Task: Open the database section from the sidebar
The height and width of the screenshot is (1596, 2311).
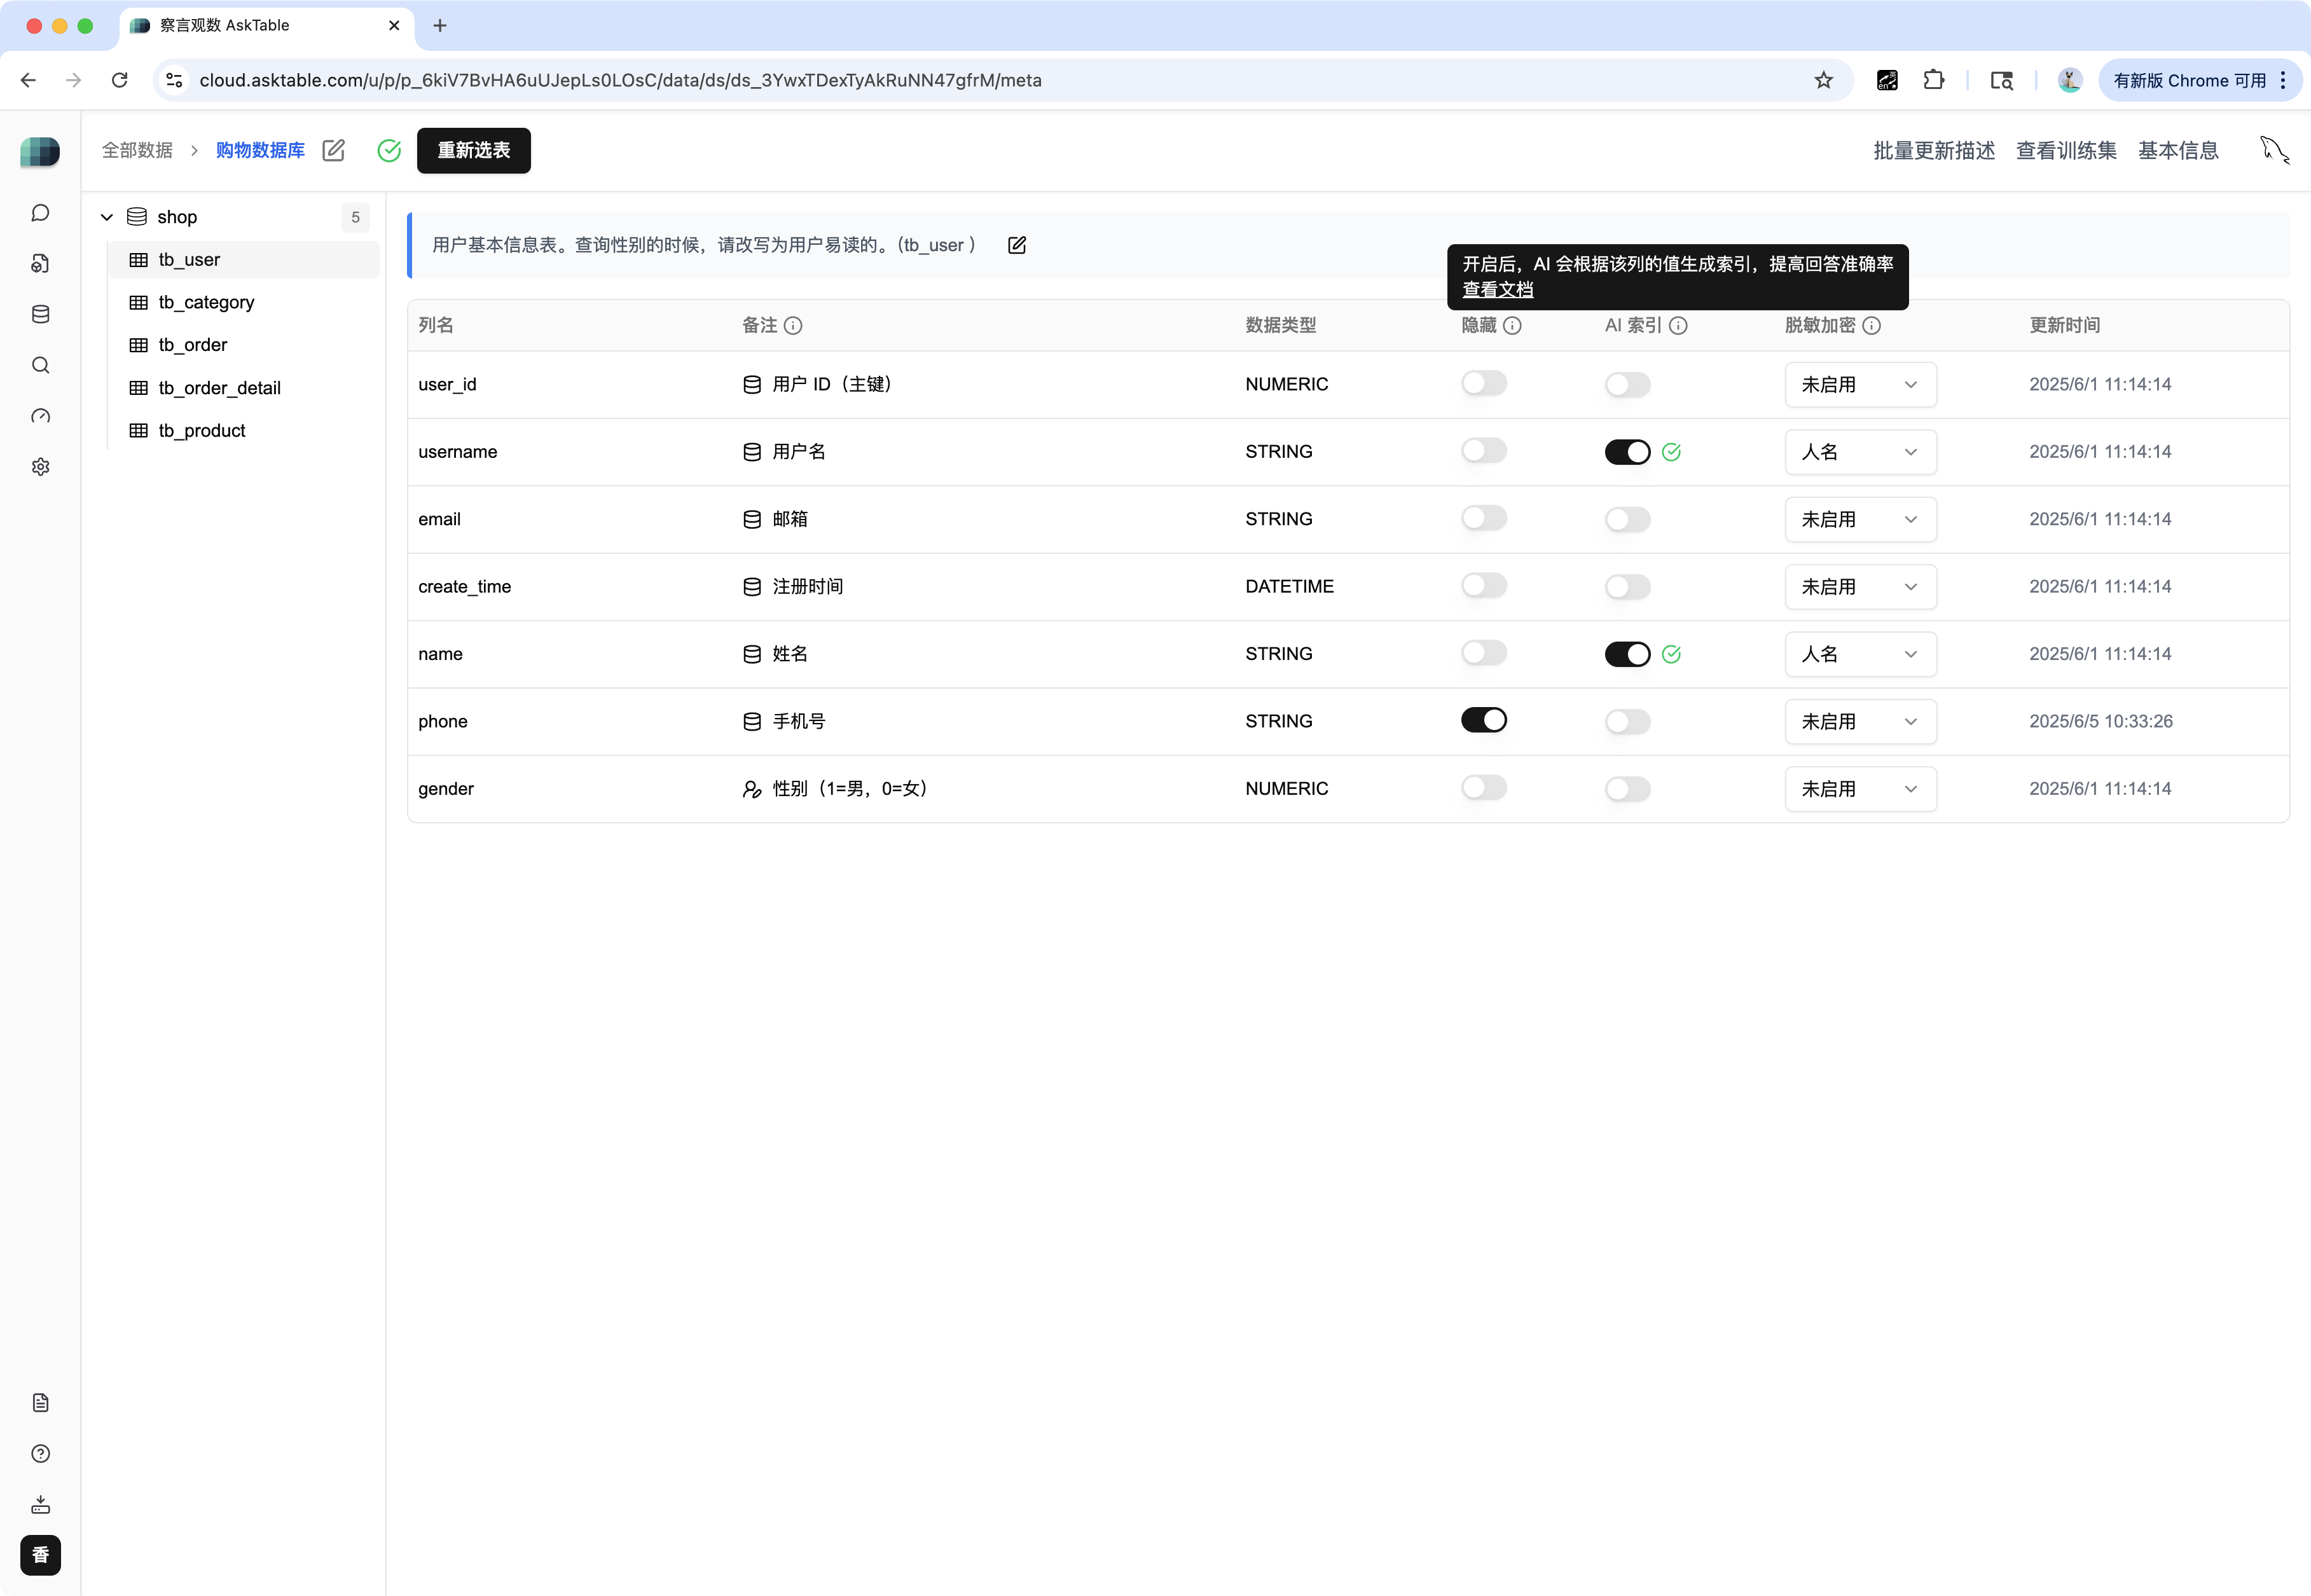Action: pyautogui.click(x=40, y=314)
